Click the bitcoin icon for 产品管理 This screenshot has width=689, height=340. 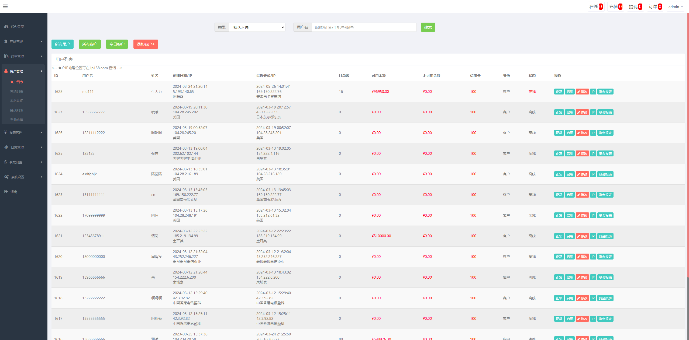point(6,41)
